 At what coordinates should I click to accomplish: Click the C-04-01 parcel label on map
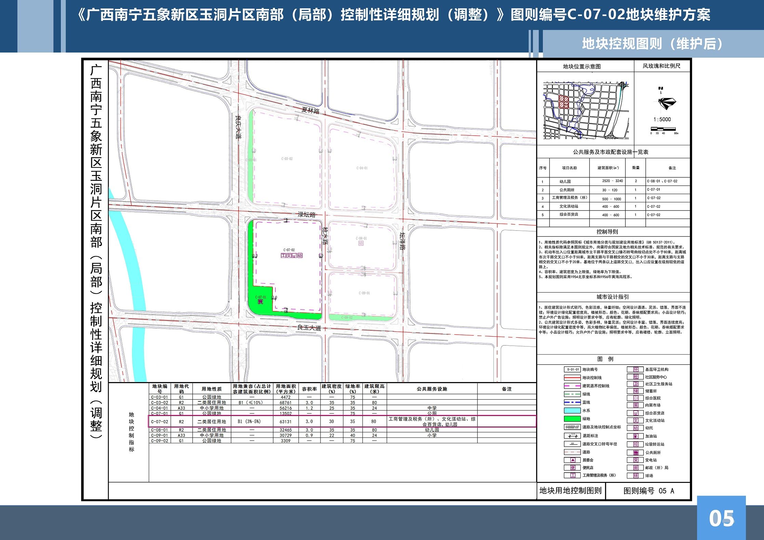click(362, 168)
